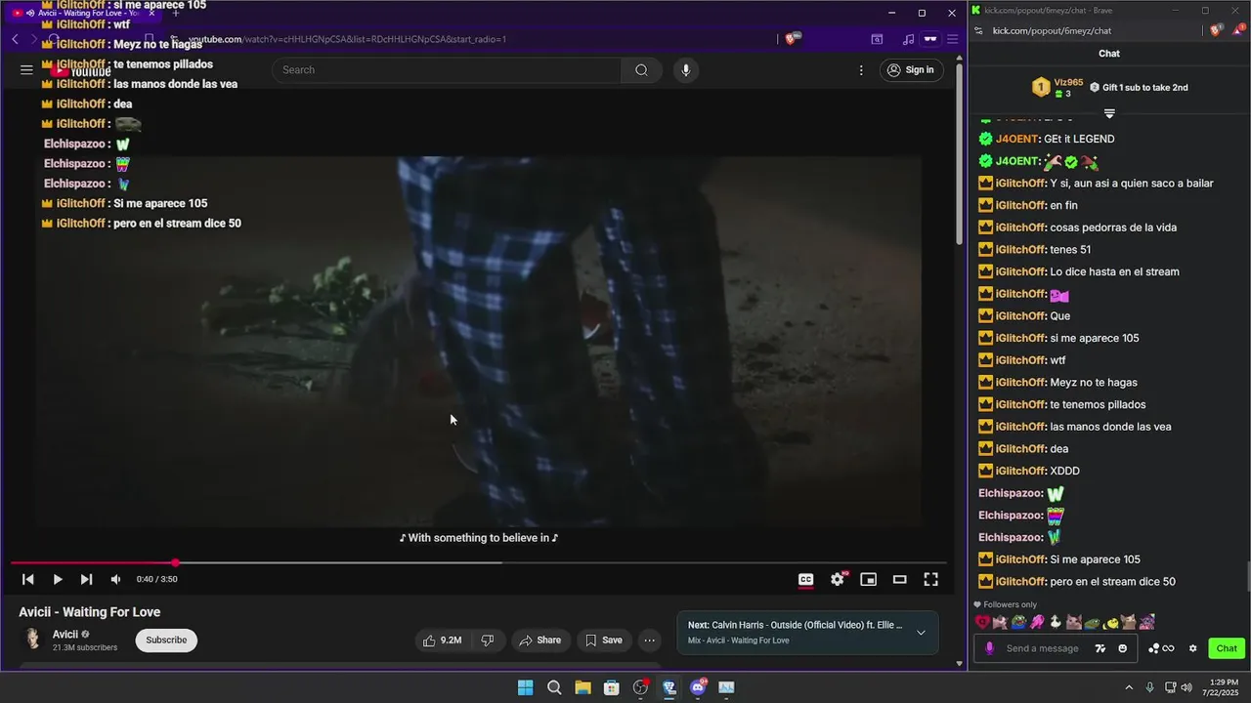The image size is (1251, 703).
Task: Open the player settings gear
Action: pyautogui.click(x=838, y=579)
